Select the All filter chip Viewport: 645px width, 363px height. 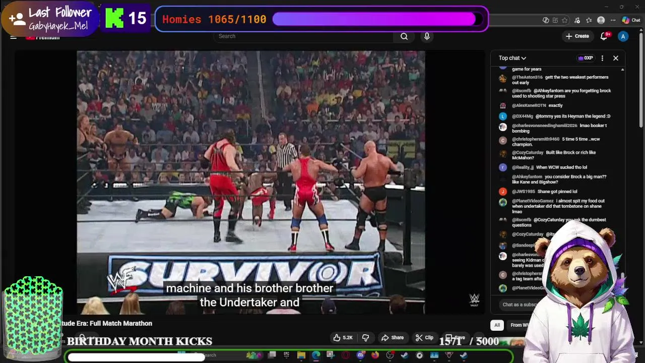coord(497,325)
